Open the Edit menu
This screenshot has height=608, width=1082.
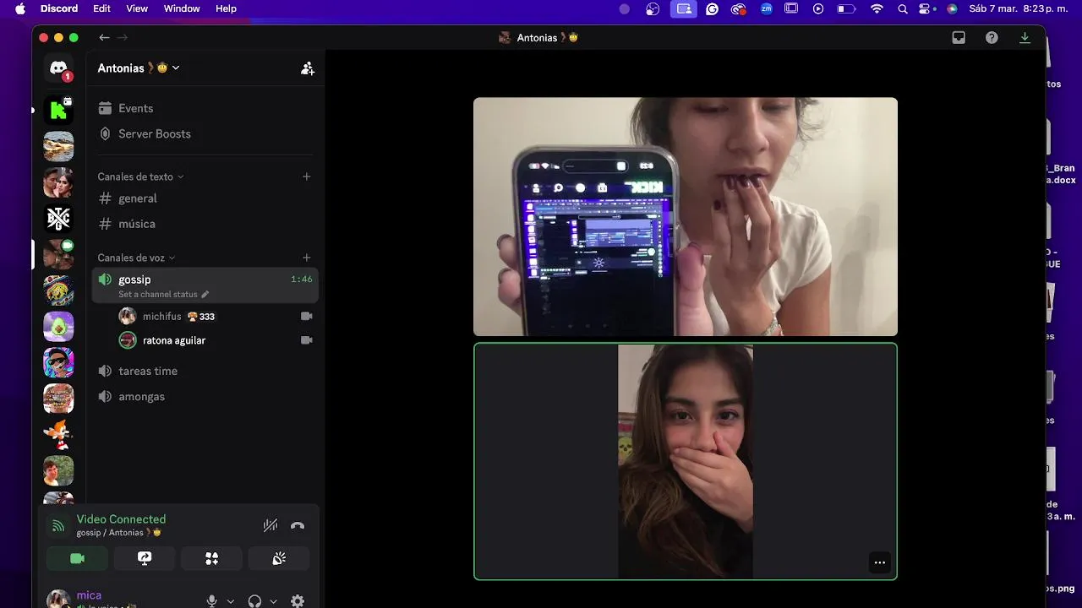coord(101,8)
